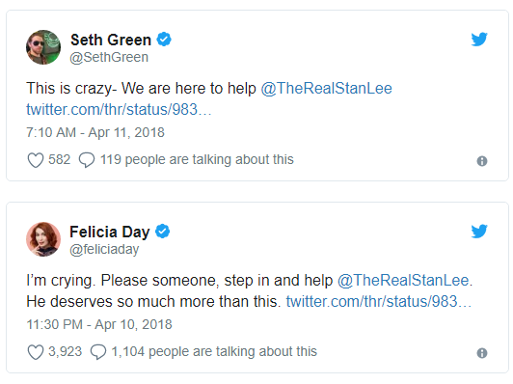Open reply bubble icon on Felicia Day's tweet
The image size is (513, 384).
click(x=98, y=352)
